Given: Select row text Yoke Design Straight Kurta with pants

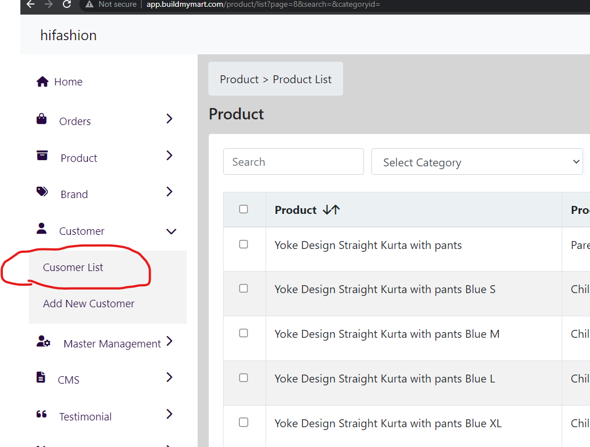Looking at the screenshot, I should 368,245.
